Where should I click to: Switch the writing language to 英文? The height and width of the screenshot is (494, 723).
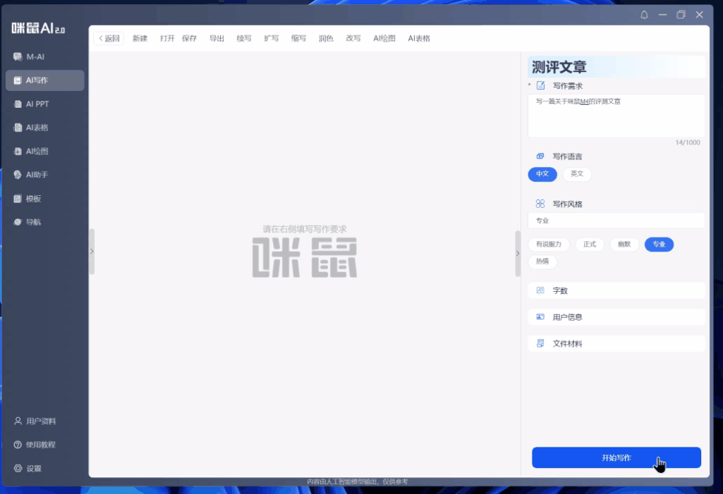[577, 174]
